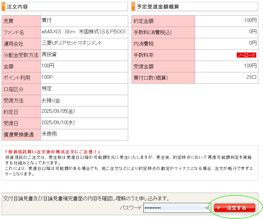The image size is (263, 219).
Task: Select 0円 value in 手数料(消費税込) row
Action: 253,32
